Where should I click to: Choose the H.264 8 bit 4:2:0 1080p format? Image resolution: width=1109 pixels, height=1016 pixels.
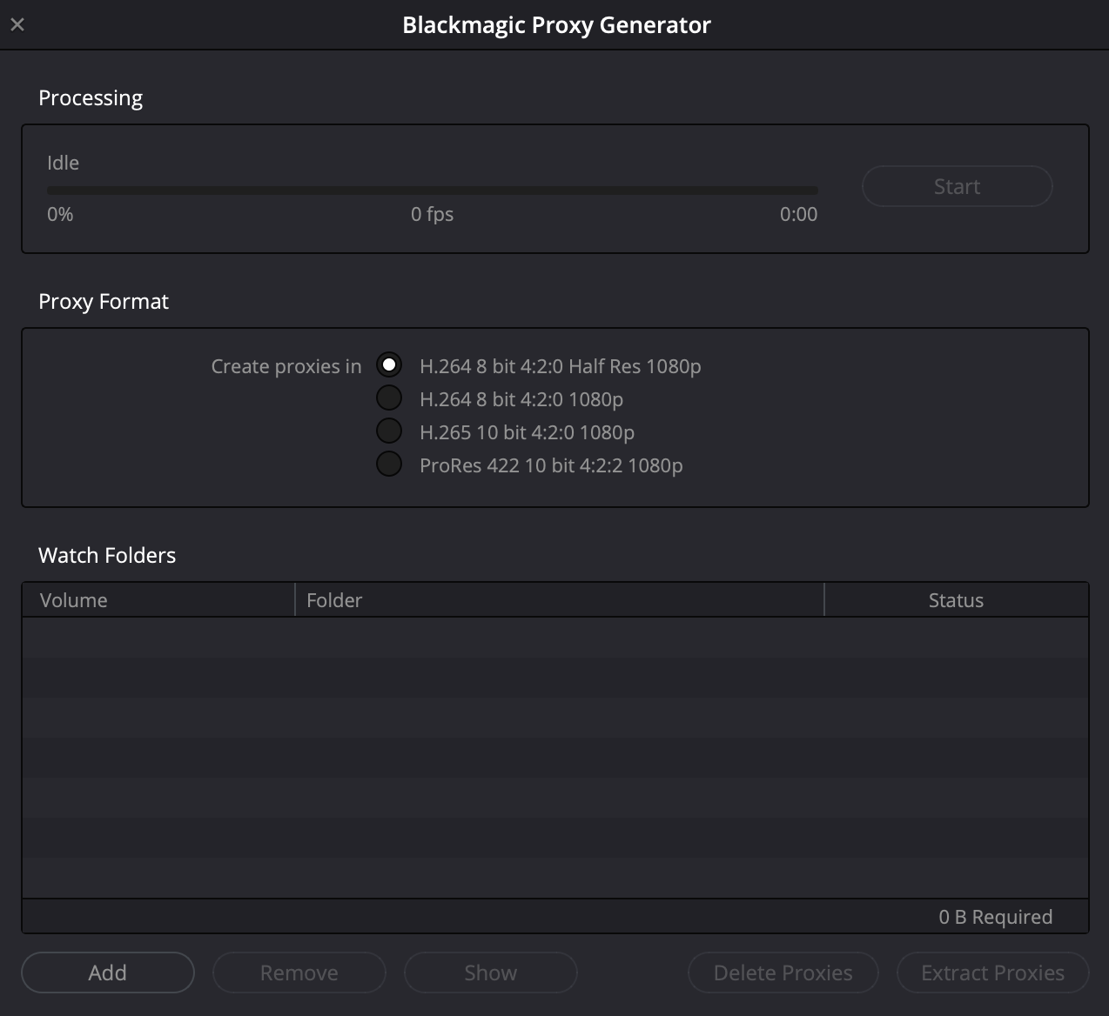pos(388,397)
